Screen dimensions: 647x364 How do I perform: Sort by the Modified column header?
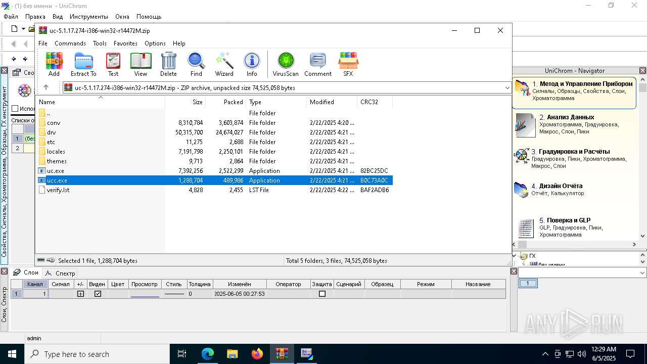point(332,102)
